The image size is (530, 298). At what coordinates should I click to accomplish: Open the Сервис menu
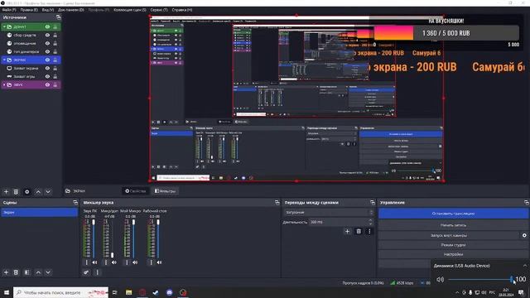click(x=159, y=10)
